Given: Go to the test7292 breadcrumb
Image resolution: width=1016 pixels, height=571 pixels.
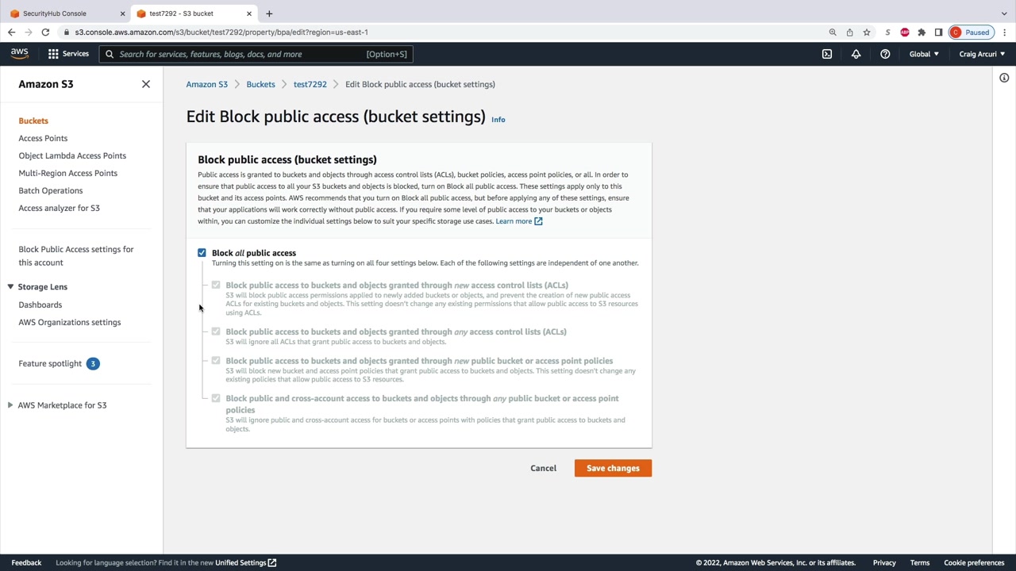Looking at the screenshot, I should pyautogui.click(x=310, y=84).
